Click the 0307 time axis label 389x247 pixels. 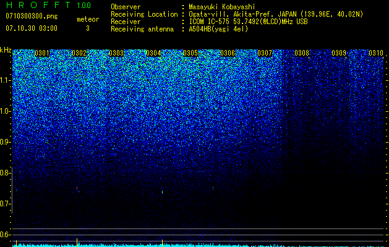(265, 53)
